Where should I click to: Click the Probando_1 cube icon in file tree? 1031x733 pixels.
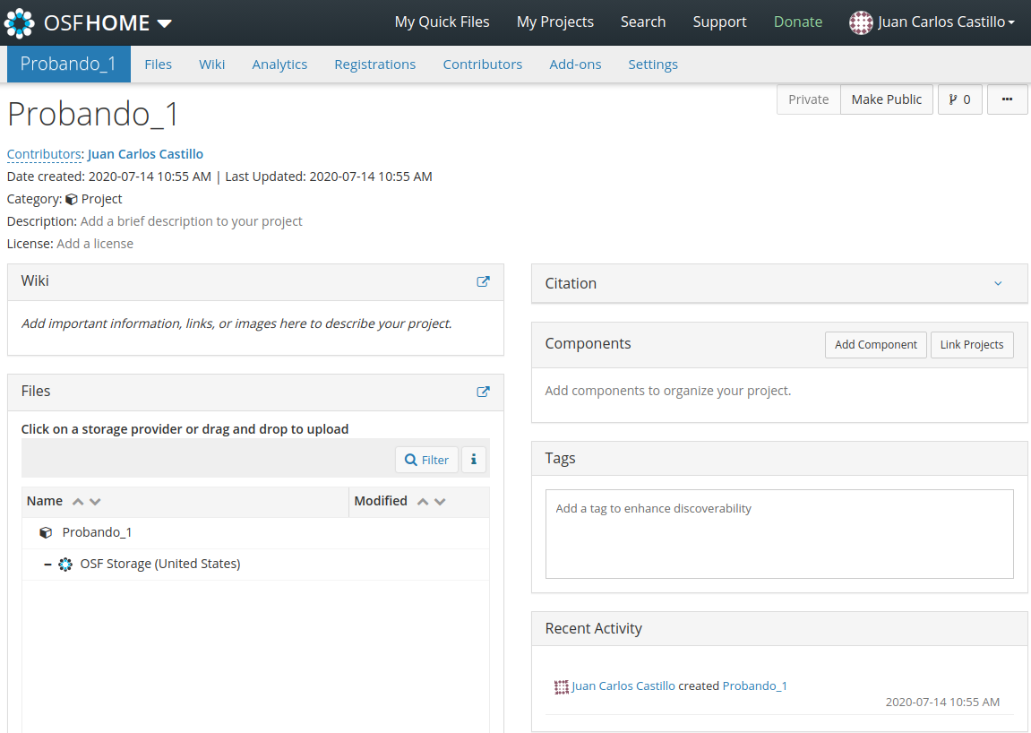click(x=46, y=532)
